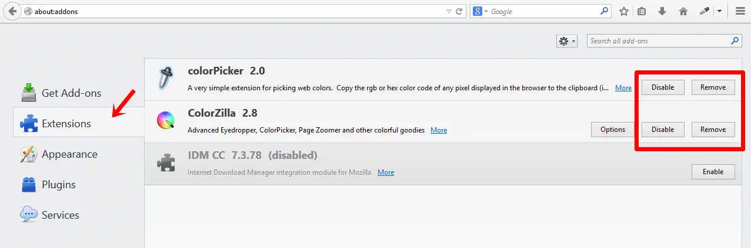
Task: Open the bookmarks list icon
Action: [642, 11]
